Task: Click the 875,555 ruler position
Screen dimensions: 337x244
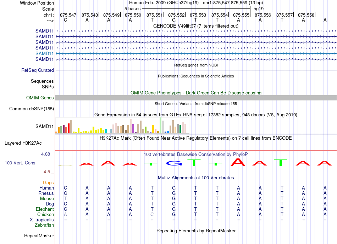Action: pos(241,15)
